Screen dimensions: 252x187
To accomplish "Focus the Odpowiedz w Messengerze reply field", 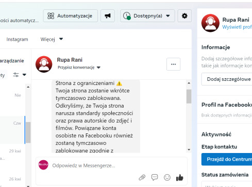I will click(112, 165).
